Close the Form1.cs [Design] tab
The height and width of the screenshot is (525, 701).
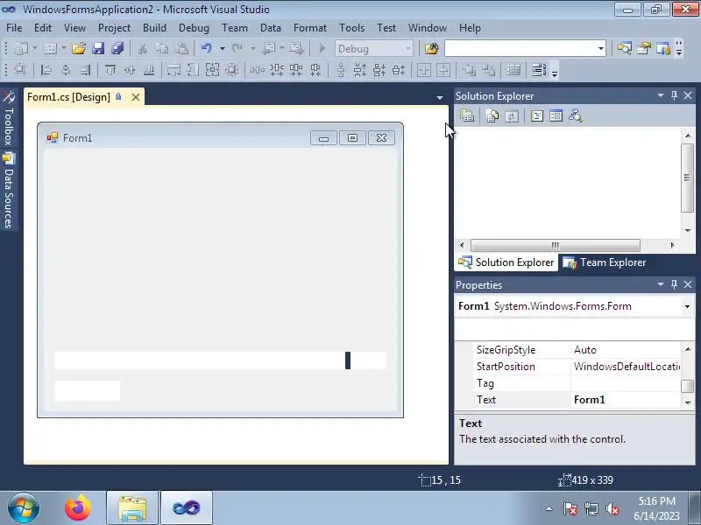[136, 97]
